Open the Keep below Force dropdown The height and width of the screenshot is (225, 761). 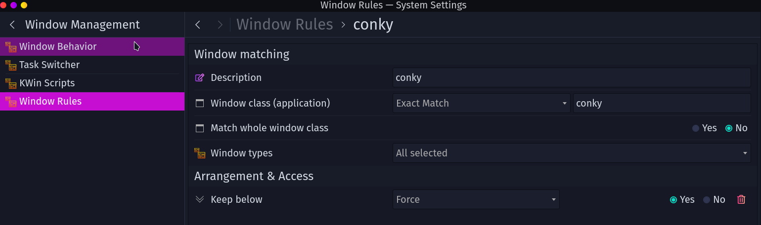pos(476,199)
